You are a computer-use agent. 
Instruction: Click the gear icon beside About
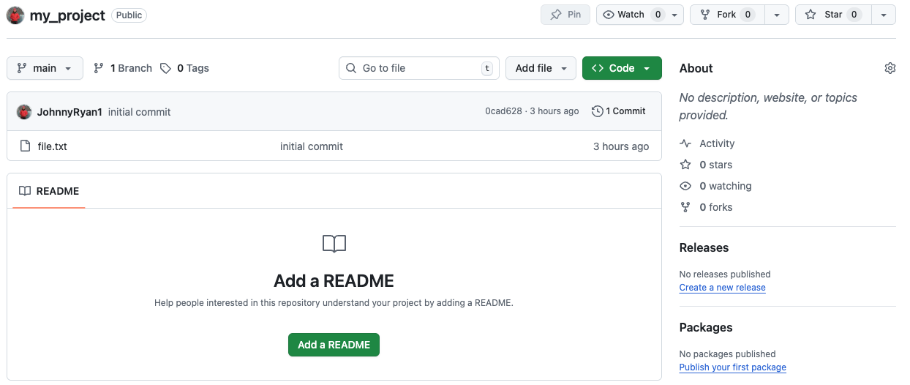(890, 68)
